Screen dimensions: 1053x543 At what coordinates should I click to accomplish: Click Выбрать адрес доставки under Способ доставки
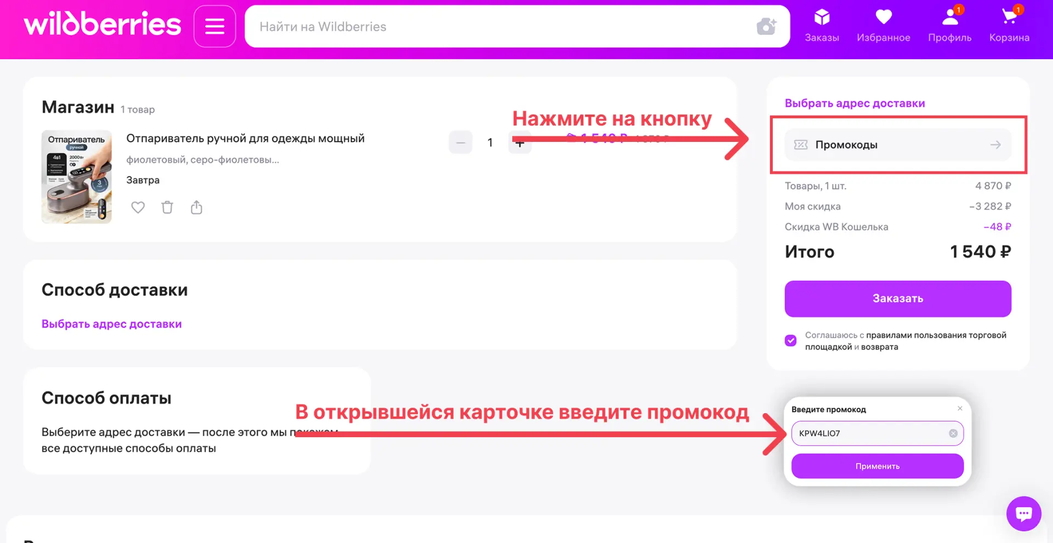tap(111, 324)
